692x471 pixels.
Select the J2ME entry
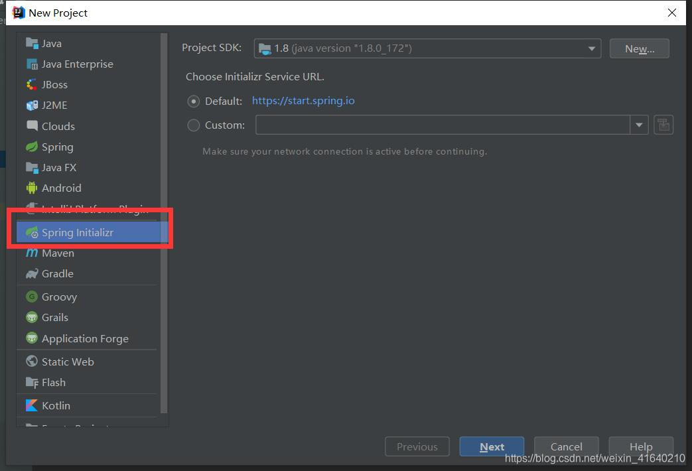tap(88, 105)
